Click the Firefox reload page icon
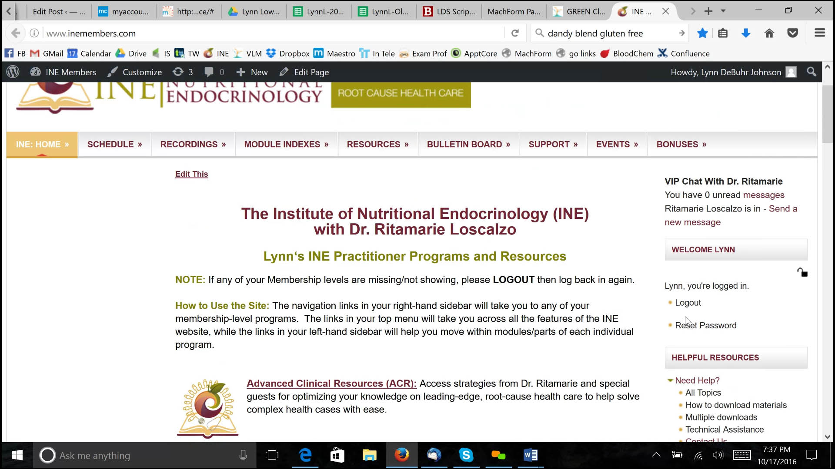 (515, 33)
